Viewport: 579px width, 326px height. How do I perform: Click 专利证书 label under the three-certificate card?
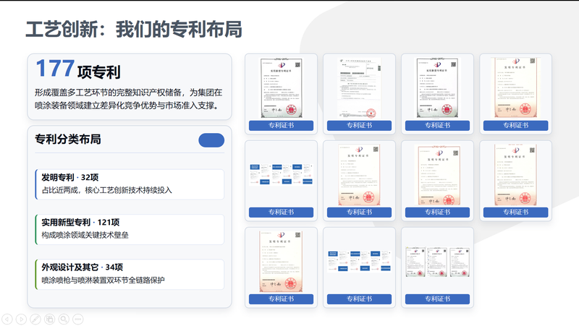(437, 299)
